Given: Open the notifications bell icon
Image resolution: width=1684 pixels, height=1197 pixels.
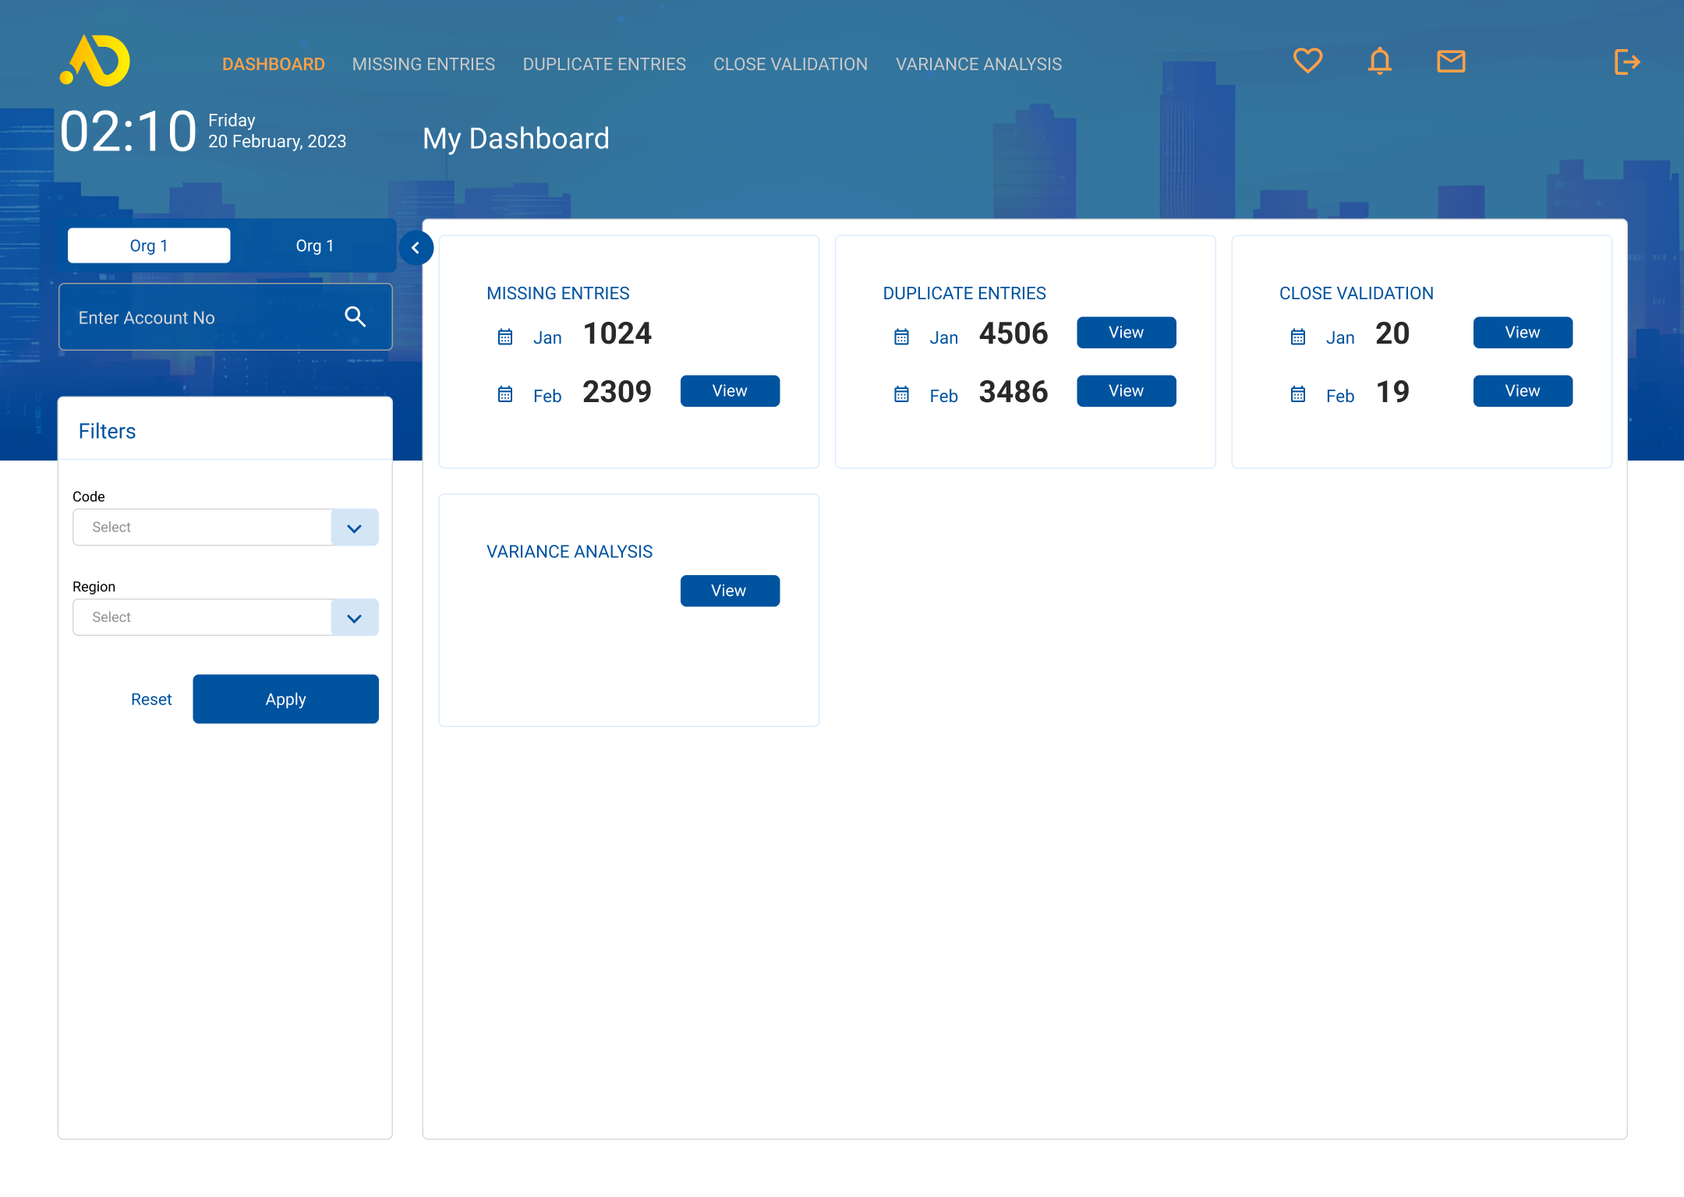Looking at the screenshot, I should [1379, 61].
